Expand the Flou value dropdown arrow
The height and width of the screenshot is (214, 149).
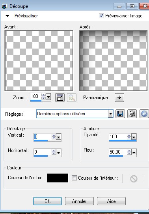[134, 152]
